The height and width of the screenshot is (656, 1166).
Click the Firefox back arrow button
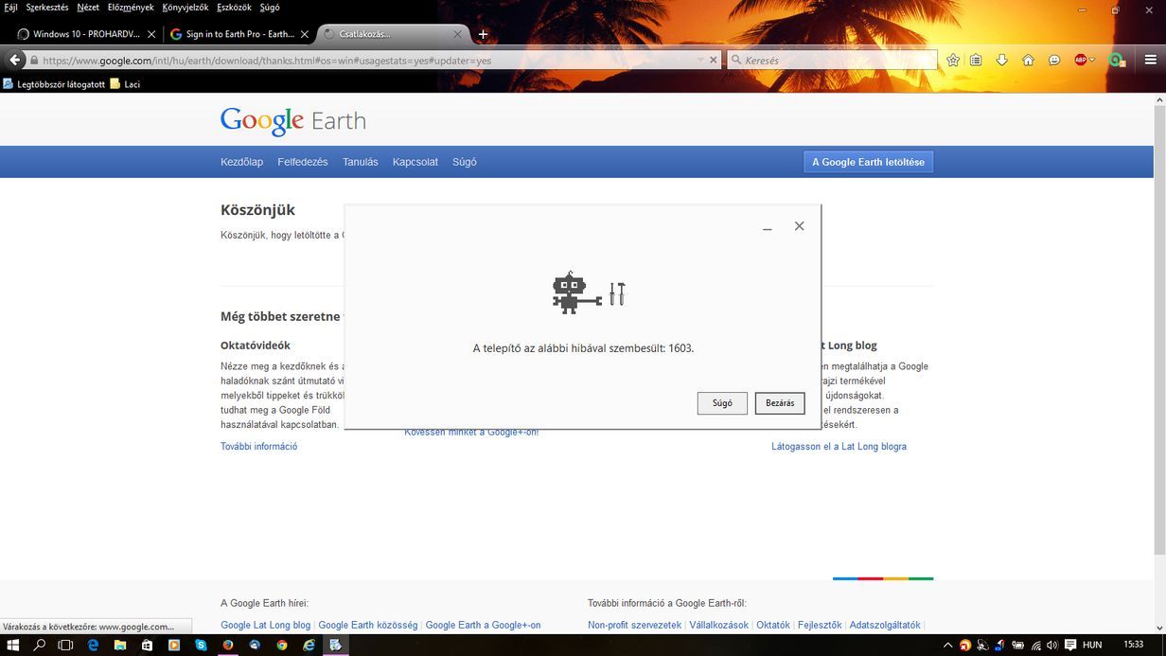click(x=14, y=60)
